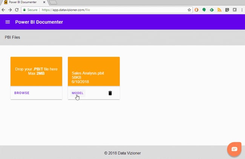Viewport: 245px width, 159px height.
Task: Click the Power BI Documenter title
Action: pyautogui.click(x=39, y=22)
